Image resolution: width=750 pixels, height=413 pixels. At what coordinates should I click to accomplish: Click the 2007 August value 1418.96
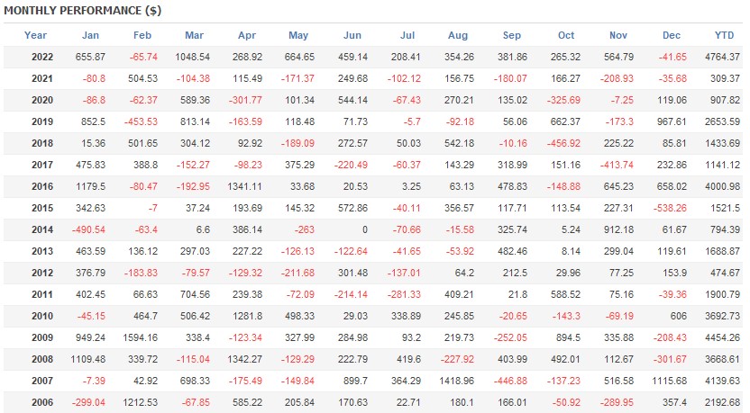pyautogui.click(x=456, y=381)
